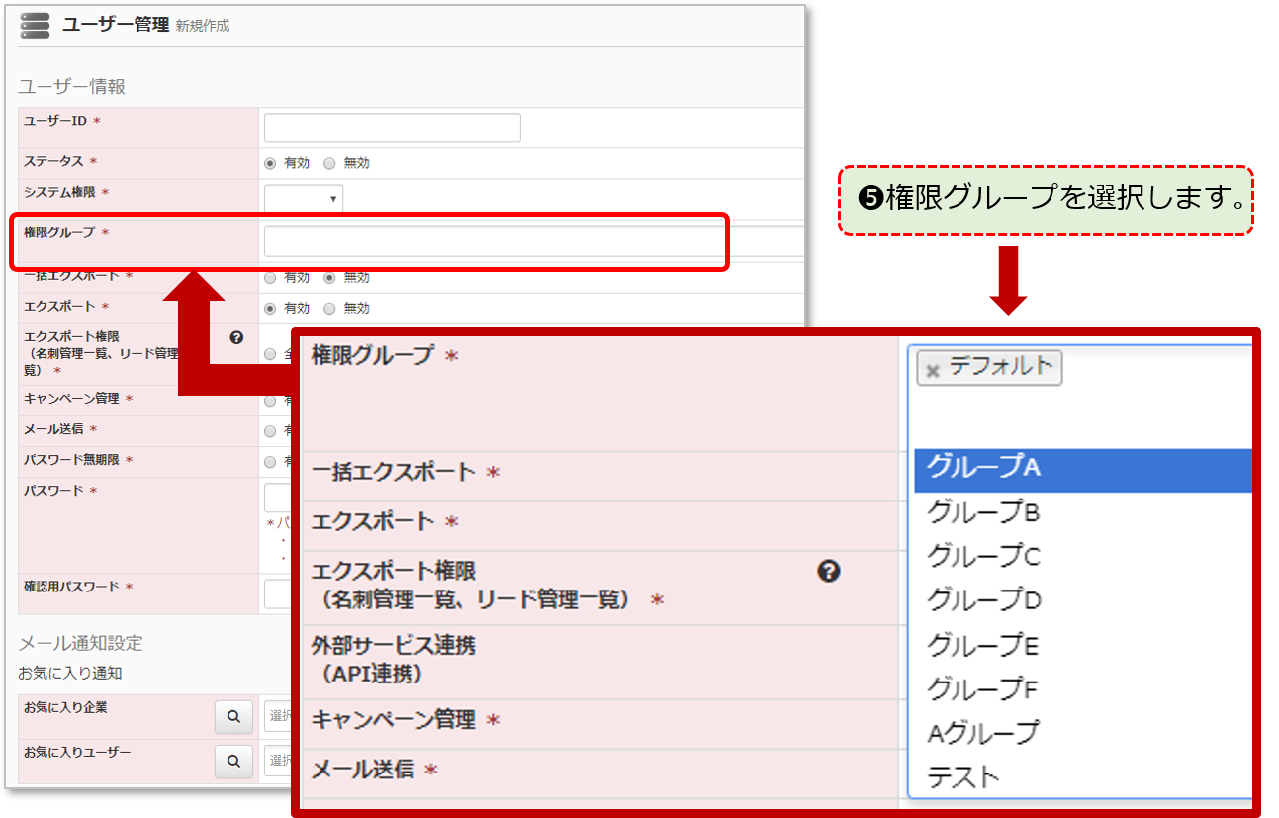Select 無効 radio for ステータス
Screen dimensions: 1279x818
pyautogui.click(x=329, y=163)
